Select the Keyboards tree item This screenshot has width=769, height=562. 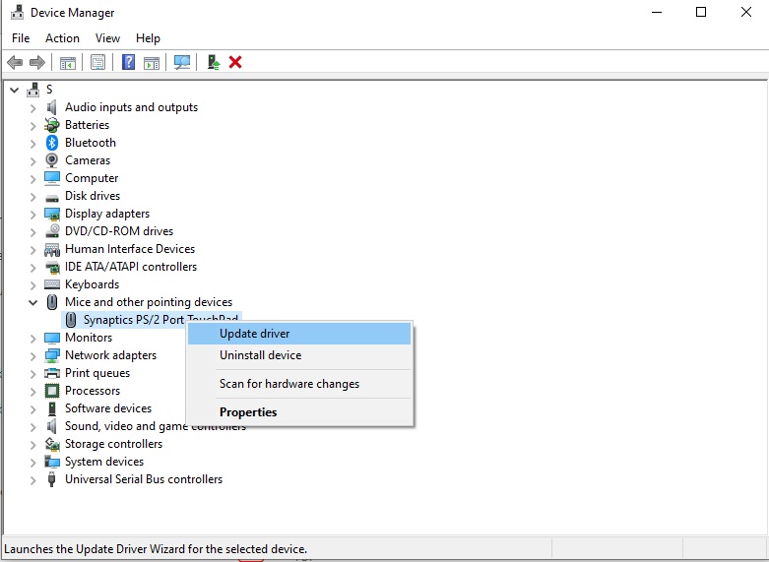[92, 284]
